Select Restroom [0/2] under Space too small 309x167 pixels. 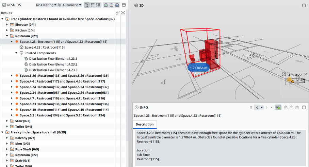click(27, 155)
